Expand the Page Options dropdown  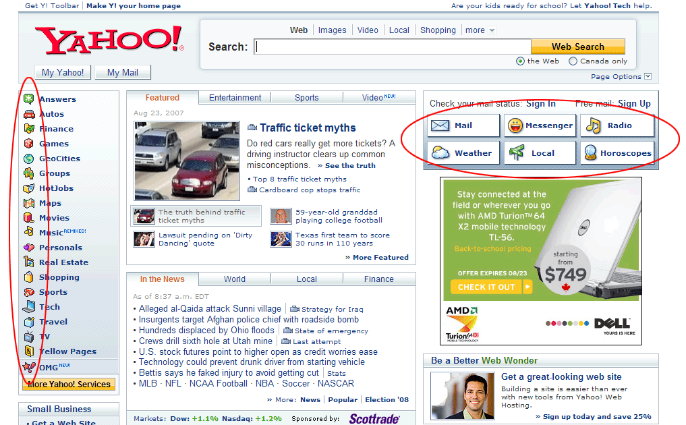(648, 76)
